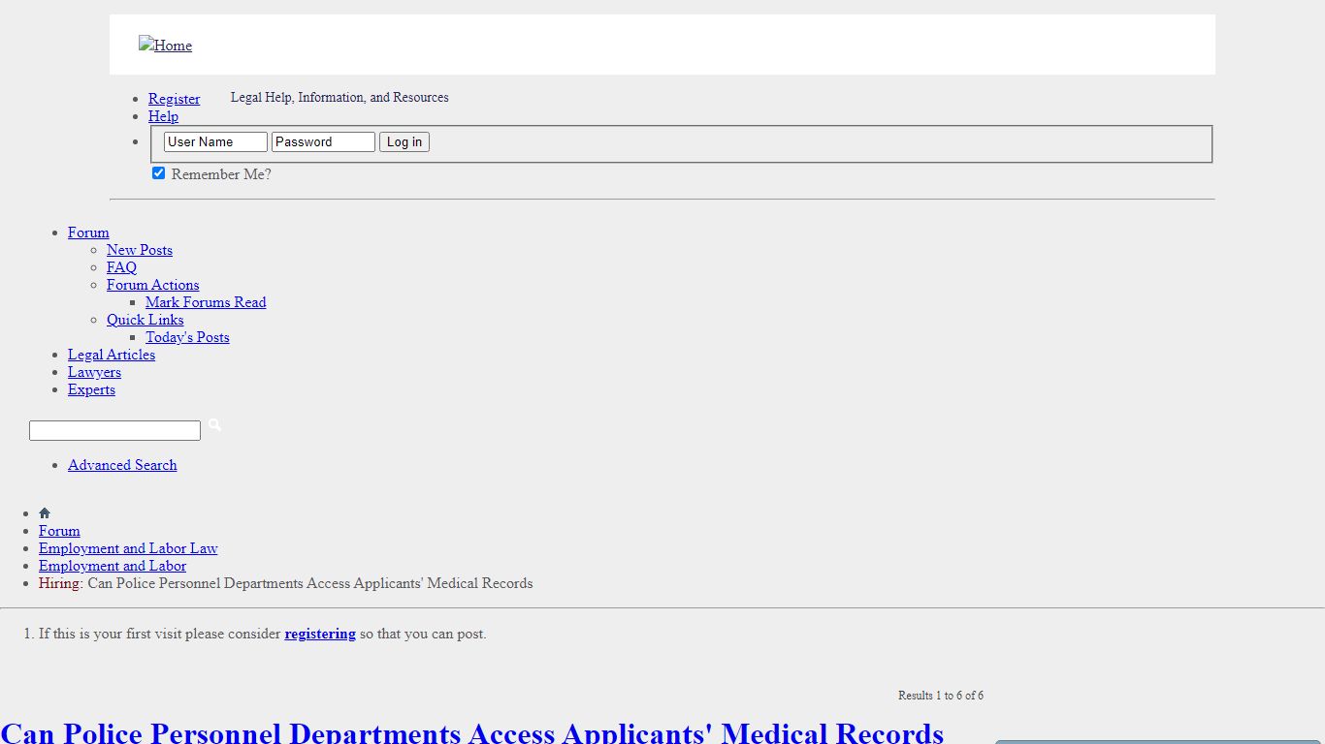Open the Forum menu item
The image size is (1325, 744).
(88, 232)
